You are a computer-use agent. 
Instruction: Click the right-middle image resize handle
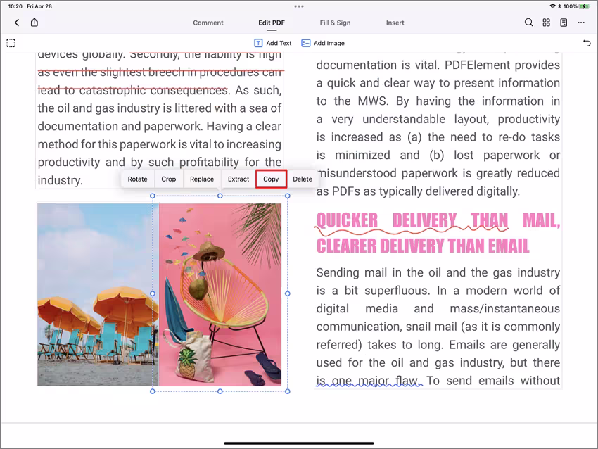288,293
